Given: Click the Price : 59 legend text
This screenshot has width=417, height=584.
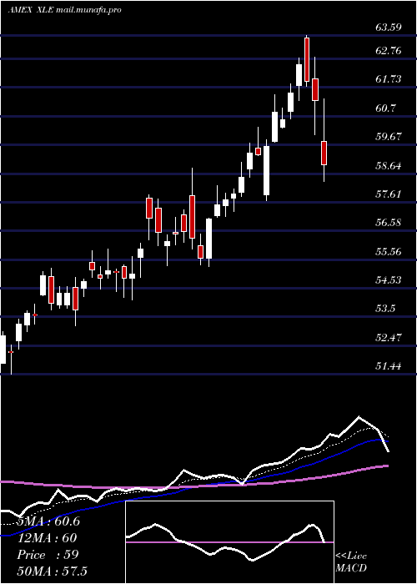Looking at the screenshot, I should click(x=48, y=555).
